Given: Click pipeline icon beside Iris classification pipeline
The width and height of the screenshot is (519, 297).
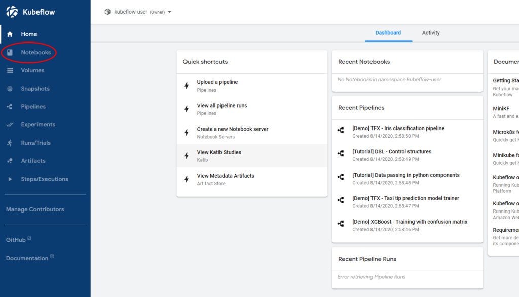Looking at the screenshot, I should point(341,130).
